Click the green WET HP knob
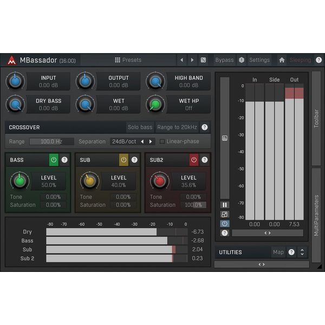This screenshot has width=325, height=325. 155,104
